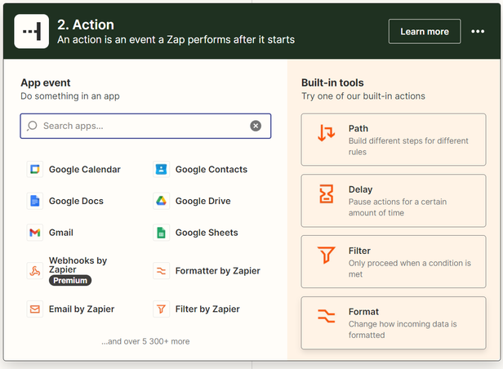Click the Google Calendar icon

(34, 170)
